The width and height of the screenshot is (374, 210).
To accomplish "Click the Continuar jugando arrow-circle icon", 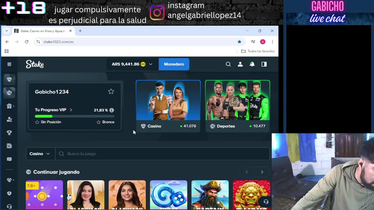I will 28,172.
